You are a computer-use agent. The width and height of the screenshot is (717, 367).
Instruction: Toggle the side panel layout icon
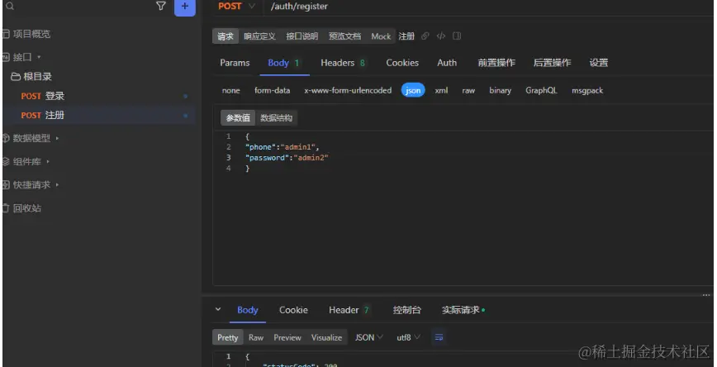(x=456, y=36)
